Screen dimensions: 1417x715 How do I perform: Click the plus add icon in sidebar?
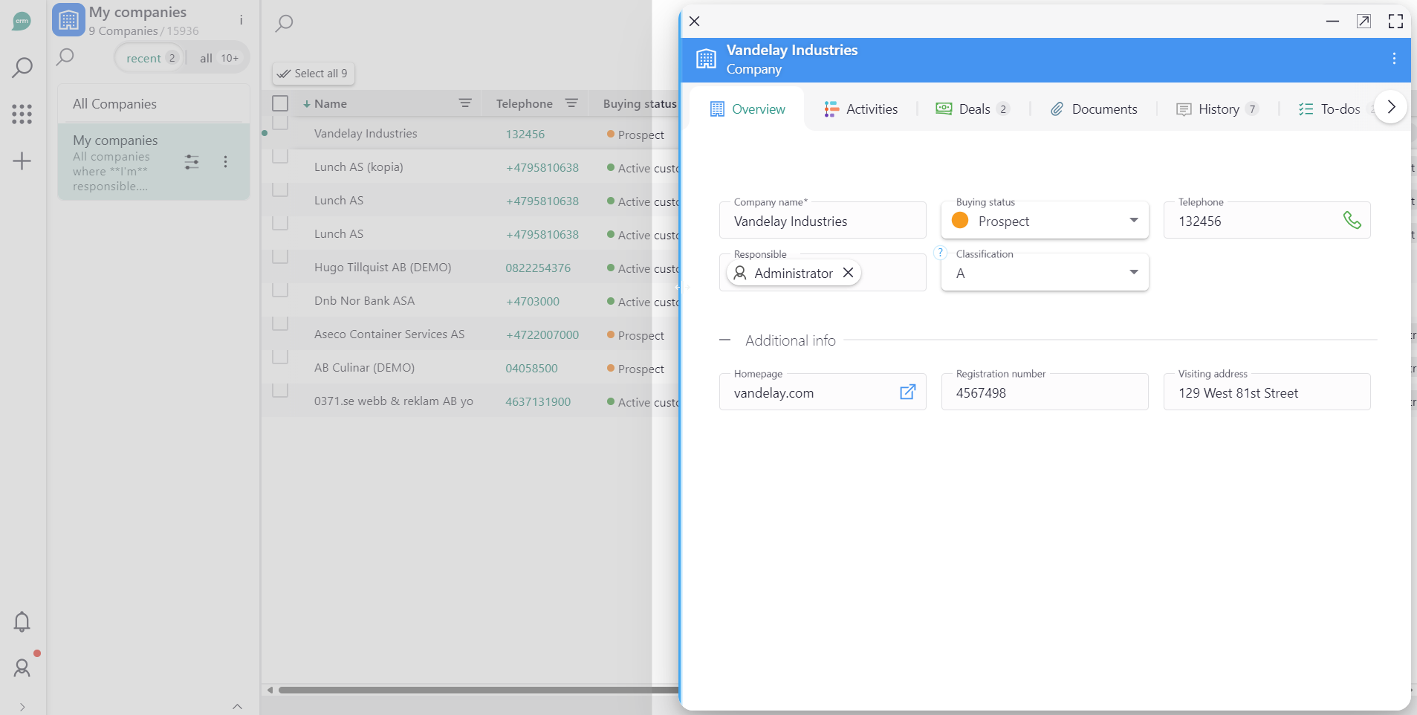point(22,161)
